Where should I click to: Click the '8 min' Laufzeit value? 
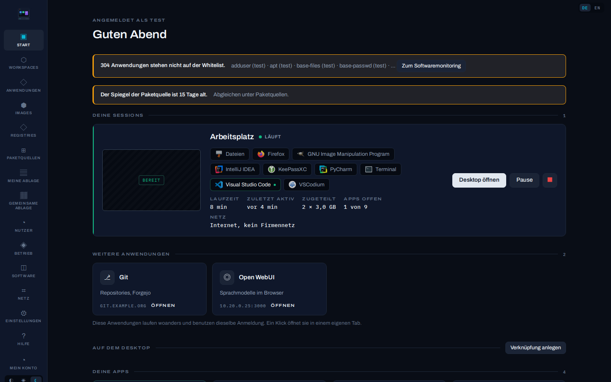tap(219, 207)
